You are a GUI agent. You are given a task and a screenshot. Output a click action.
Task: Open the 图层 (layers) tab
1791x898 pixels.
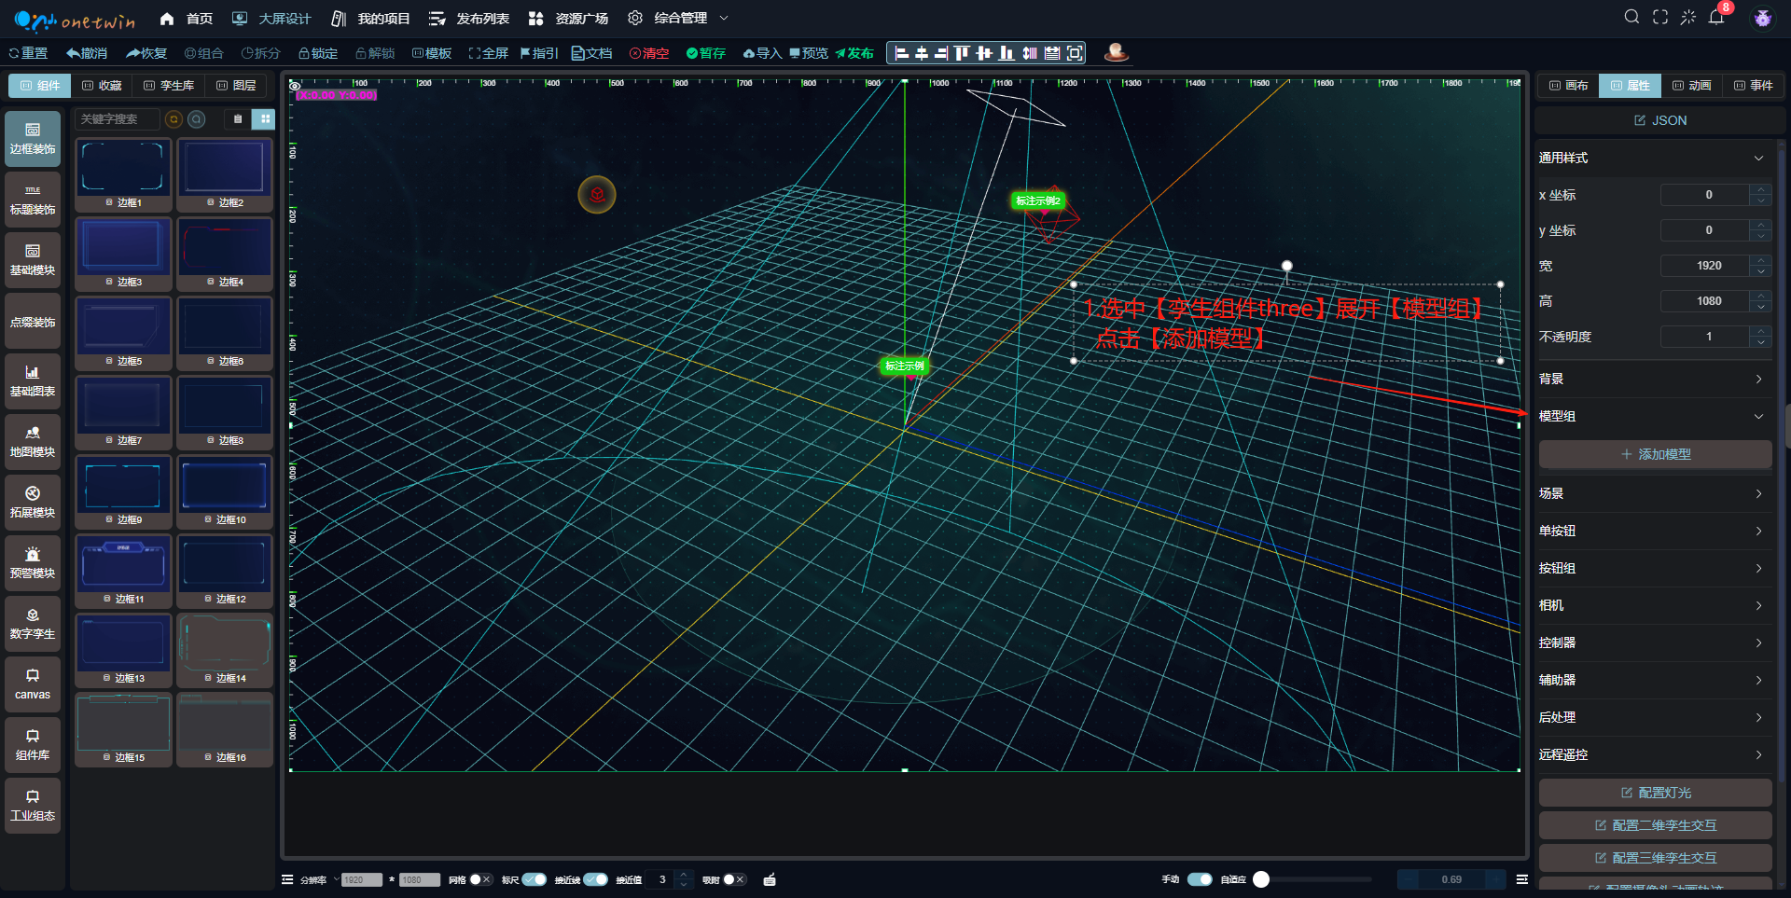pyautogui.click(x=236, y=86)
